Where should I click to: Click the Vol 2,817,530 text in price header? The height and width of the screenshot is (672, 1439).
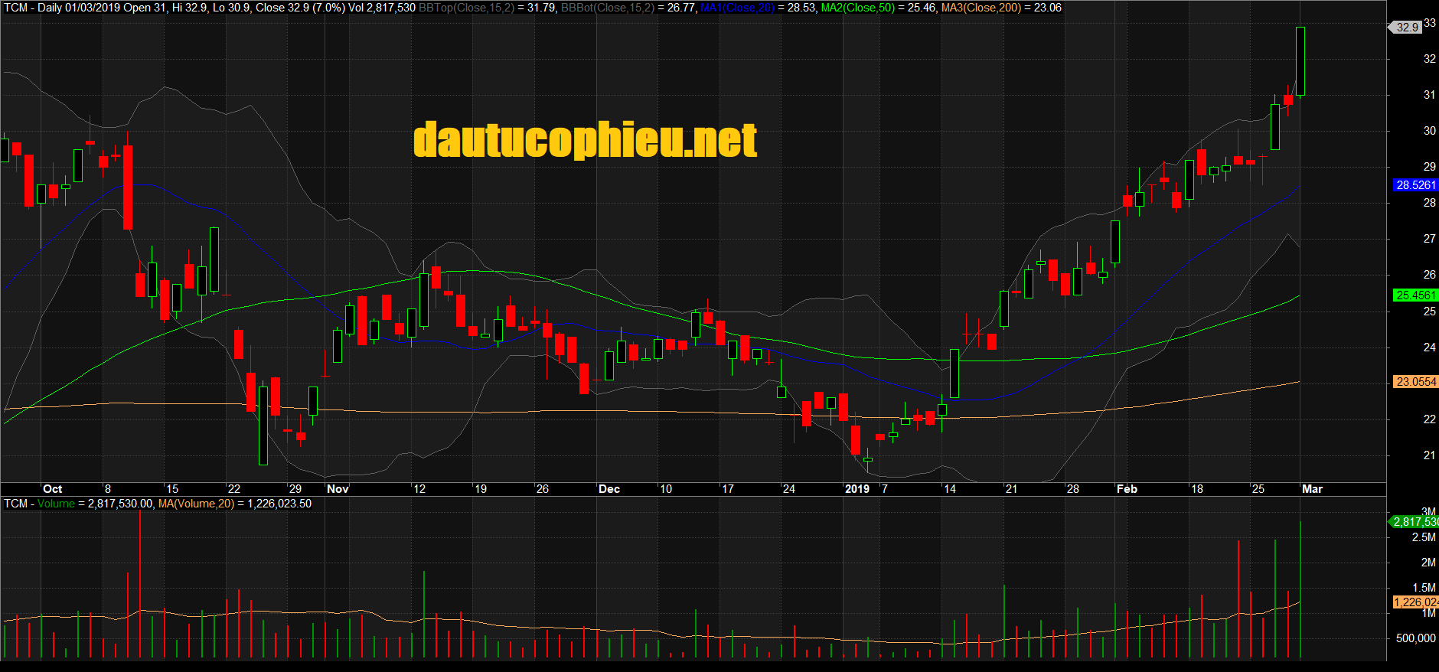pyautogui.click(x=382, y=8)
